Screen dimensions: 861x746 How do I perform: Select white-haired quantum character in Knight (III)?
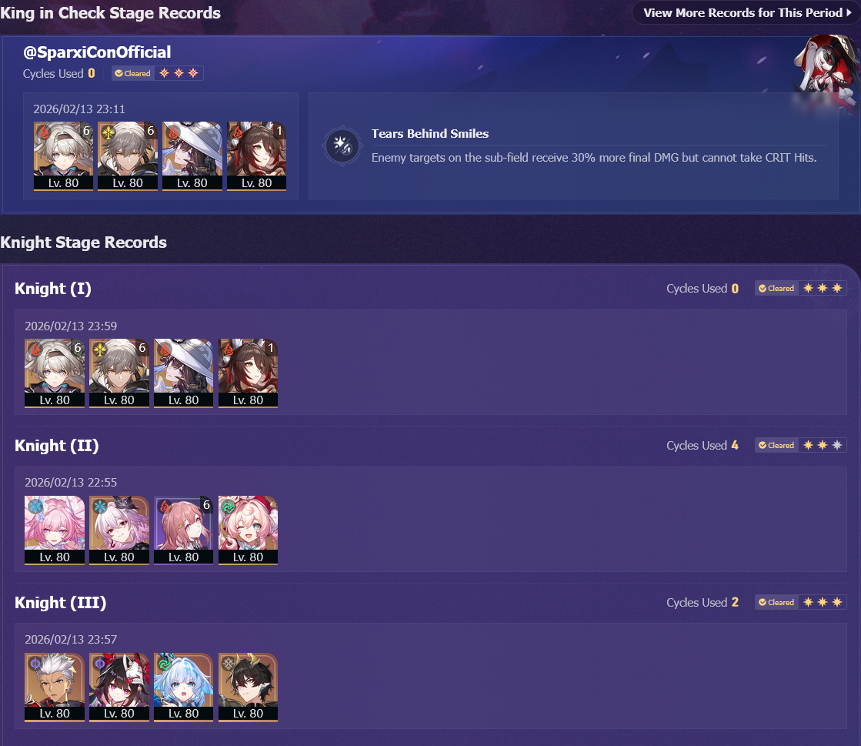click(x=55, y=687)
